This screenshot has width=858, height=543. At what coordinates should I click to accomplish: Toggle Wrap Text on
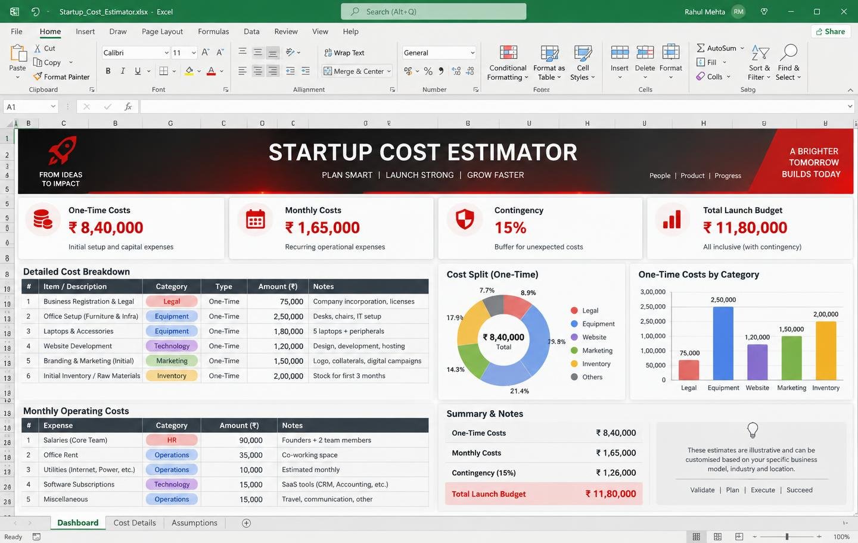click(x=344, y=52)
